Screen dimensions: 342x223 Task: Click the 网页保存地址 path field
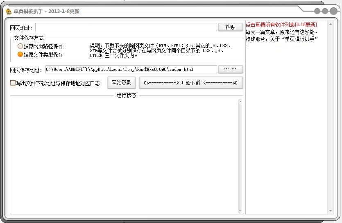131,69
